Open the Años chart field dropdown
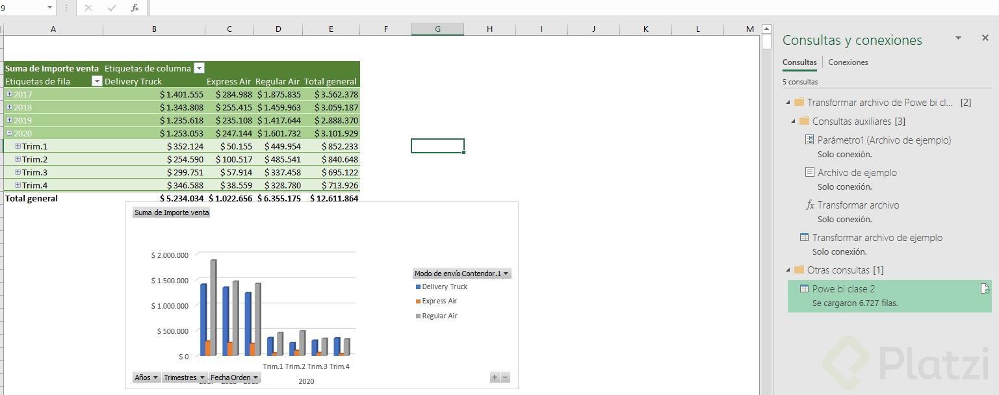 point(146,377)
